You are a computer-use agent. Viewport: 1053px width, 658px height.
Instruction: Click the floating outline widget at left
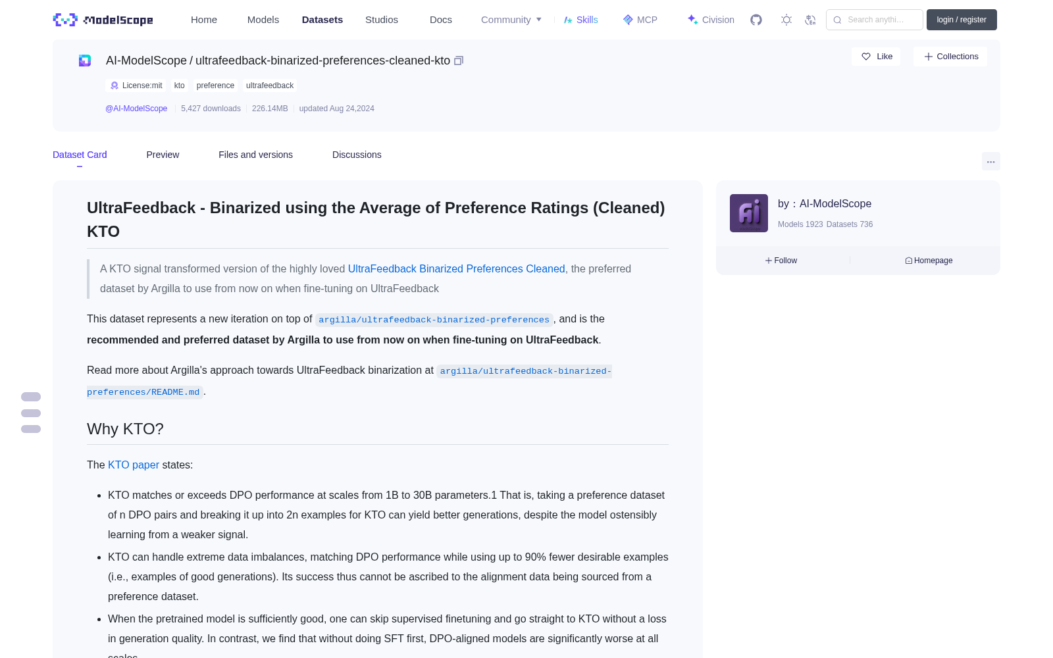[31, 413]
